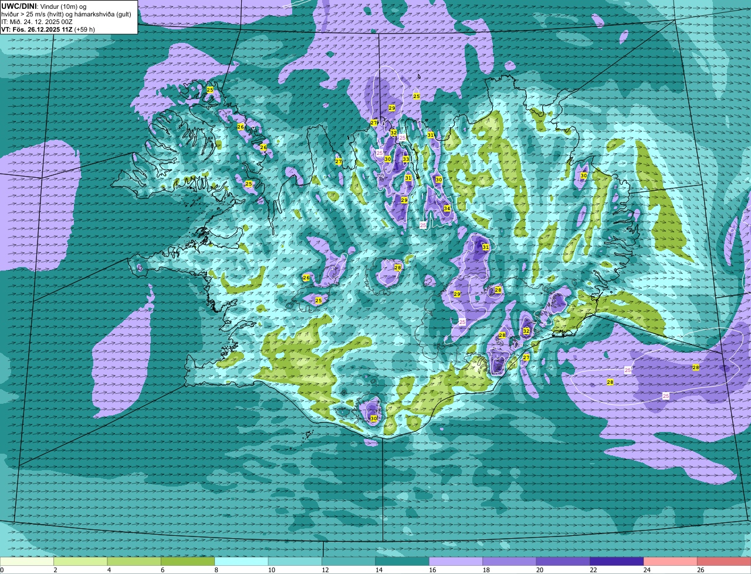This screenshot has width=751, height=574.
Task: Select the 4–6 m/s green legend swatch
Action: coord(134,561)
